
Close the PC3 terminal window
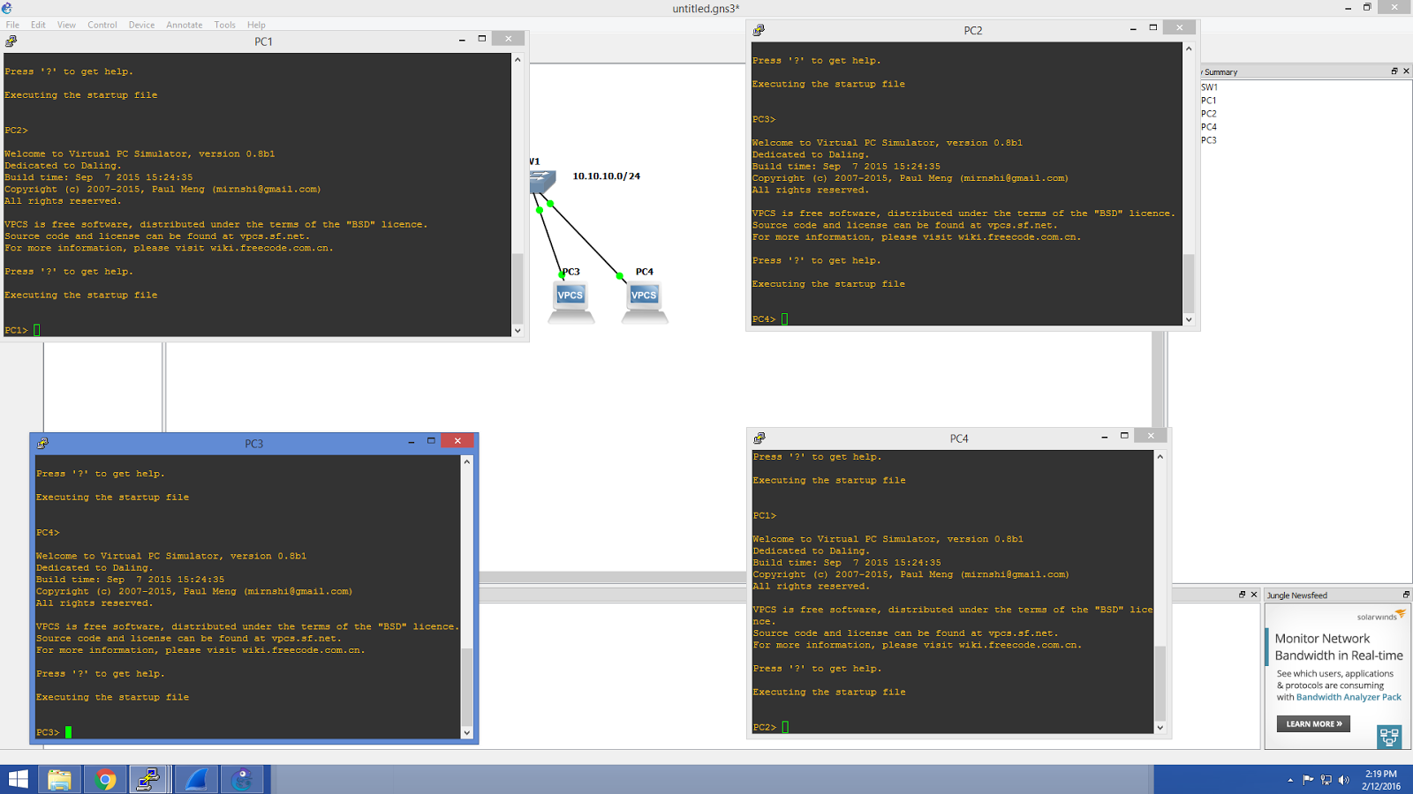(457, 441)
